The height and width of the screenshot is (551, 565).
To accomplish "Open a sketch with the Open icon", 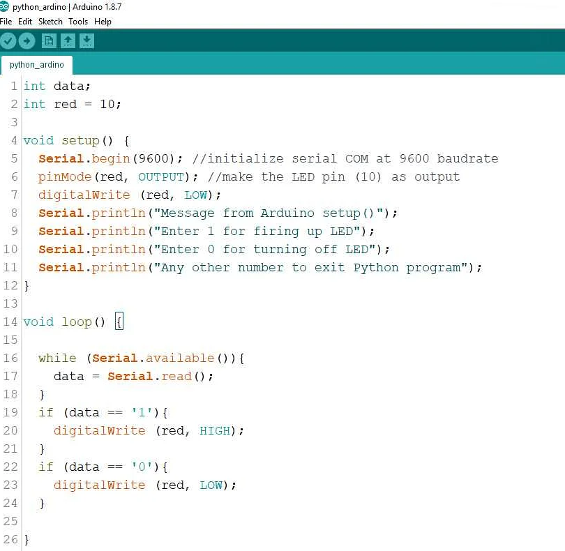I will pos(68,40).
